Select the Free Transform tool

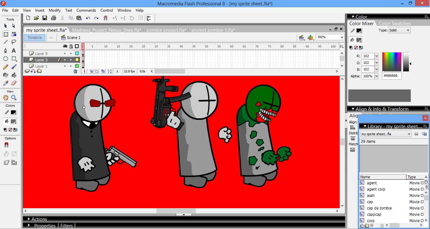6,34
